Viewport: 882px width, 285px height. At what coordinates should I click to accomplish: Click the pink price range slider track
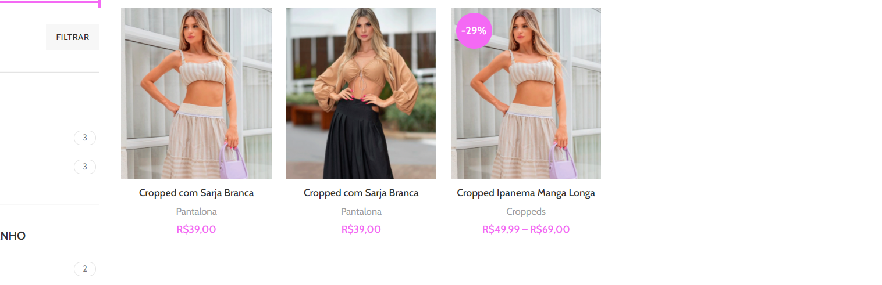click(x=49, y=2)
